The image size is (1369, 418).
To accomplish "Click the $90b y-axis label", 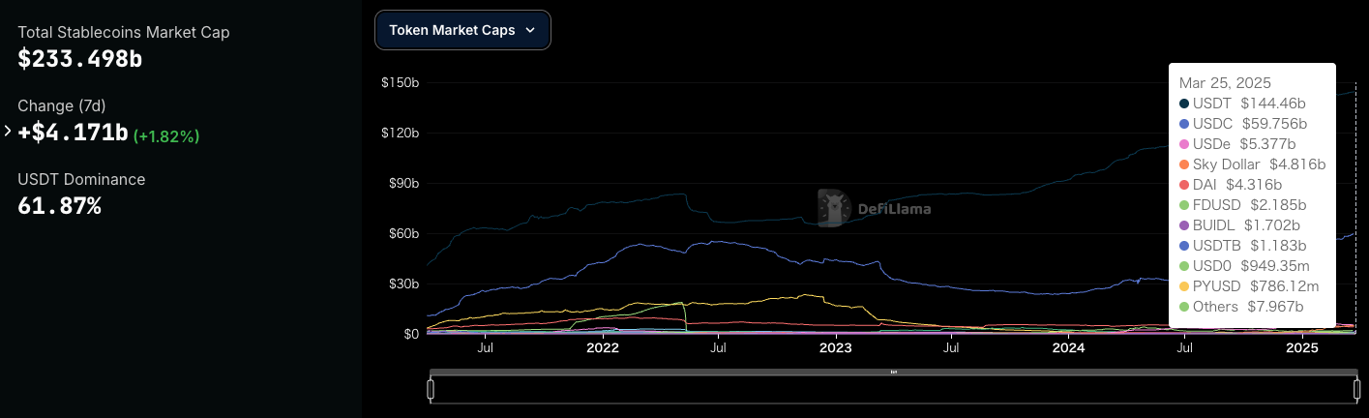I will pos(402,184).
